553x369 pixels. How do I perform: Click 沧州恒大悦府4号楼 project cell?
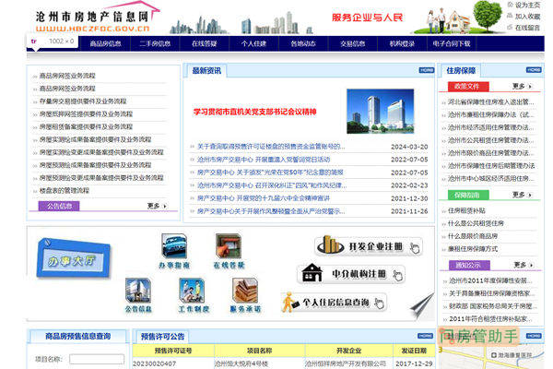click(x=259, y=363)
